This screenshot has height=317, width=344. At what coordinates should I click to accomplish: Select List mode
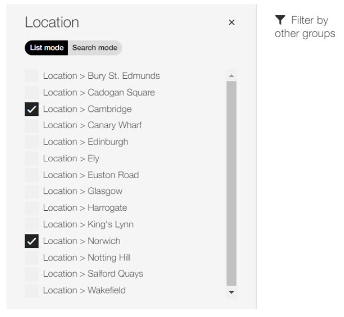pos(46,48)
